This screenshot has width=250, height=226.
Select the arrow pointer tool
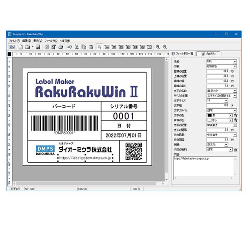coord(100,47)
